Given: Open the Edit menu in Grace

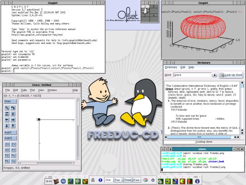Looking at the screenshot, I should [15, 90].
